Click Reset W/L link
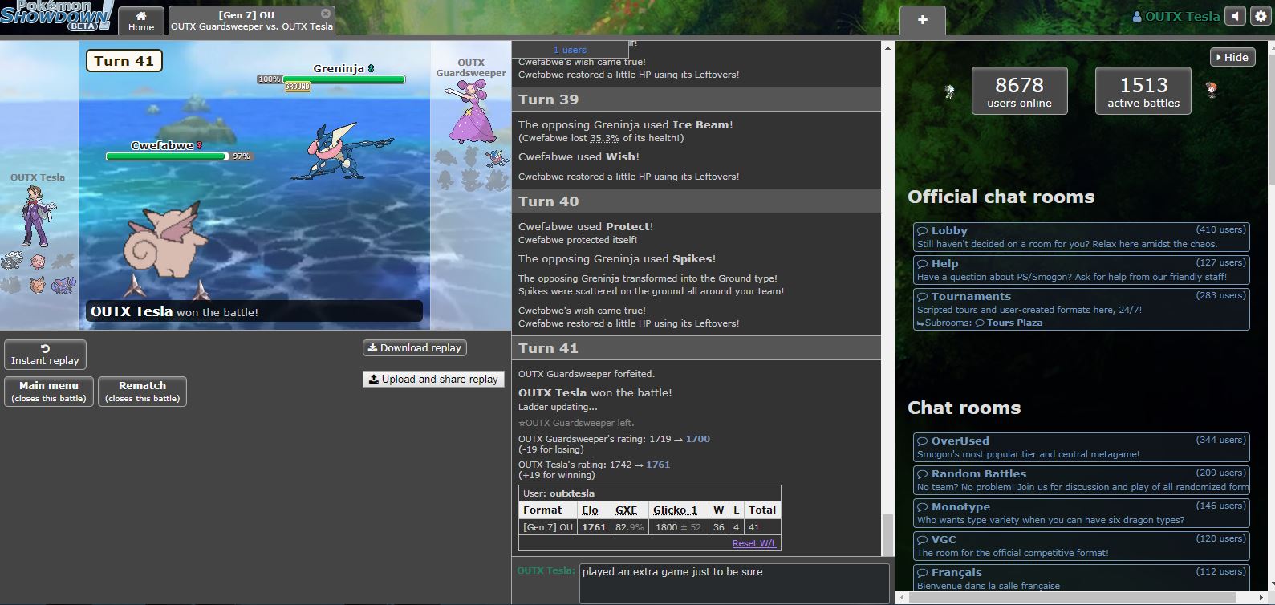Viewport: 1275px width, 605px height. click(754, 543)
